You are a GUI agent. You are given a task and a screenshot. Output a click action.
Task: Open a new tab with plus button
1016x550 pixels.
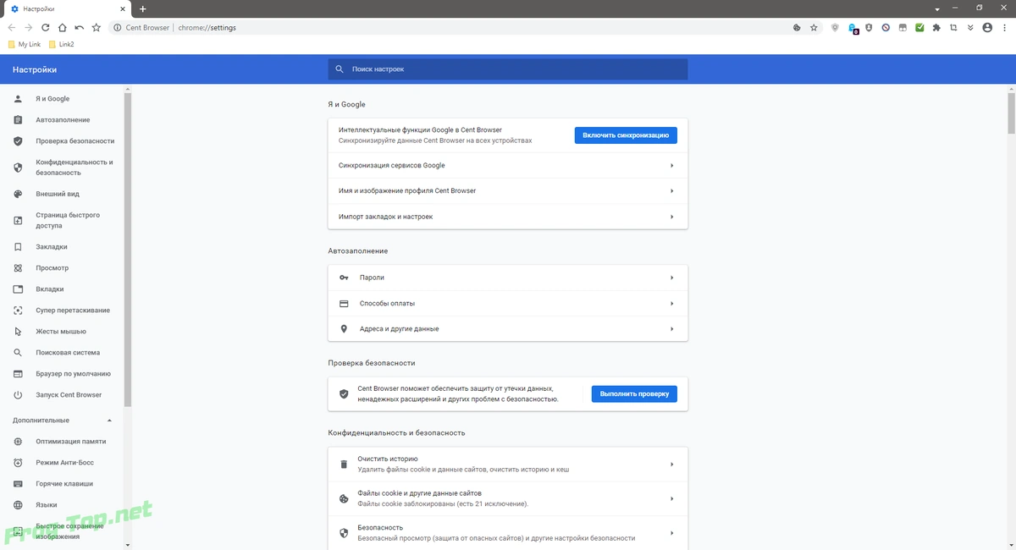pyautogui.click(x=142, y=8)
